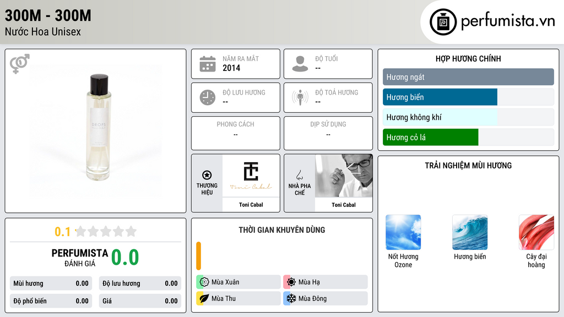Select the Mùa Đông season label

pyautogui.click(x=313, y=298)
